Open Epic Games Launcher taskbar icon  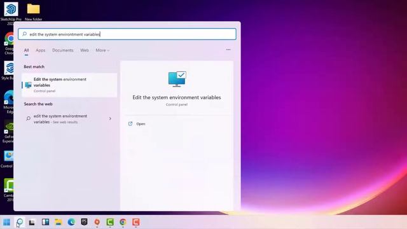[x=84, y=222]
